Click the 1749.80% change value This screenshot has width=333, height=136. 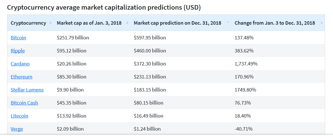tap(245, 90)
